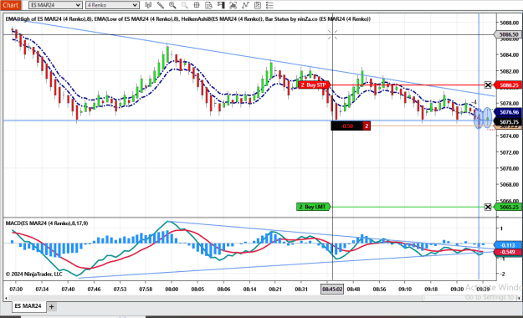Open the 4 Renko interval dropdown
523x318 pixels.
pos(112,5)
